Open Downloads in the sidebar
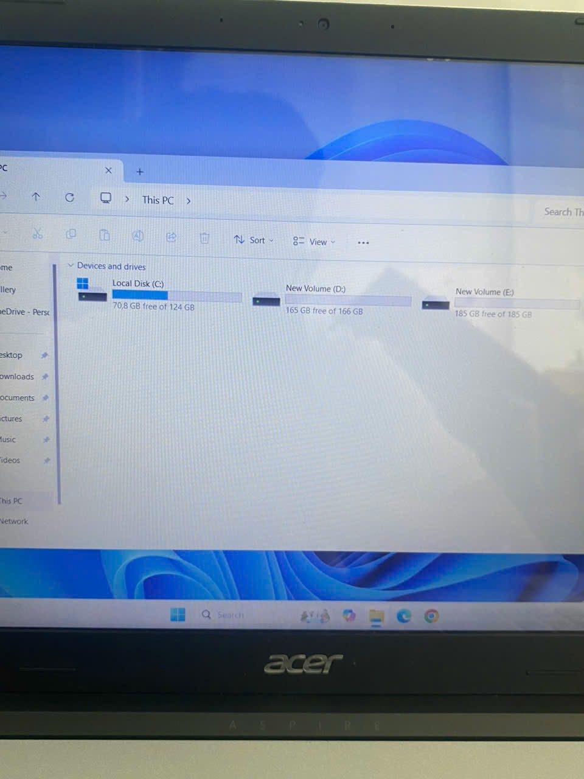The width and height of the screenshot is (584, 779). (17, 377)
